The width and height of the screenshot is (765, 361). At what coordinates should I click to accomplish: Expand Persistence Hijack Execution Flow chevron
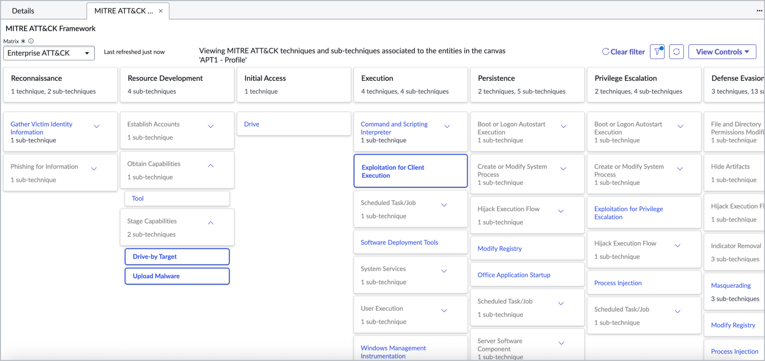[561, 211]
